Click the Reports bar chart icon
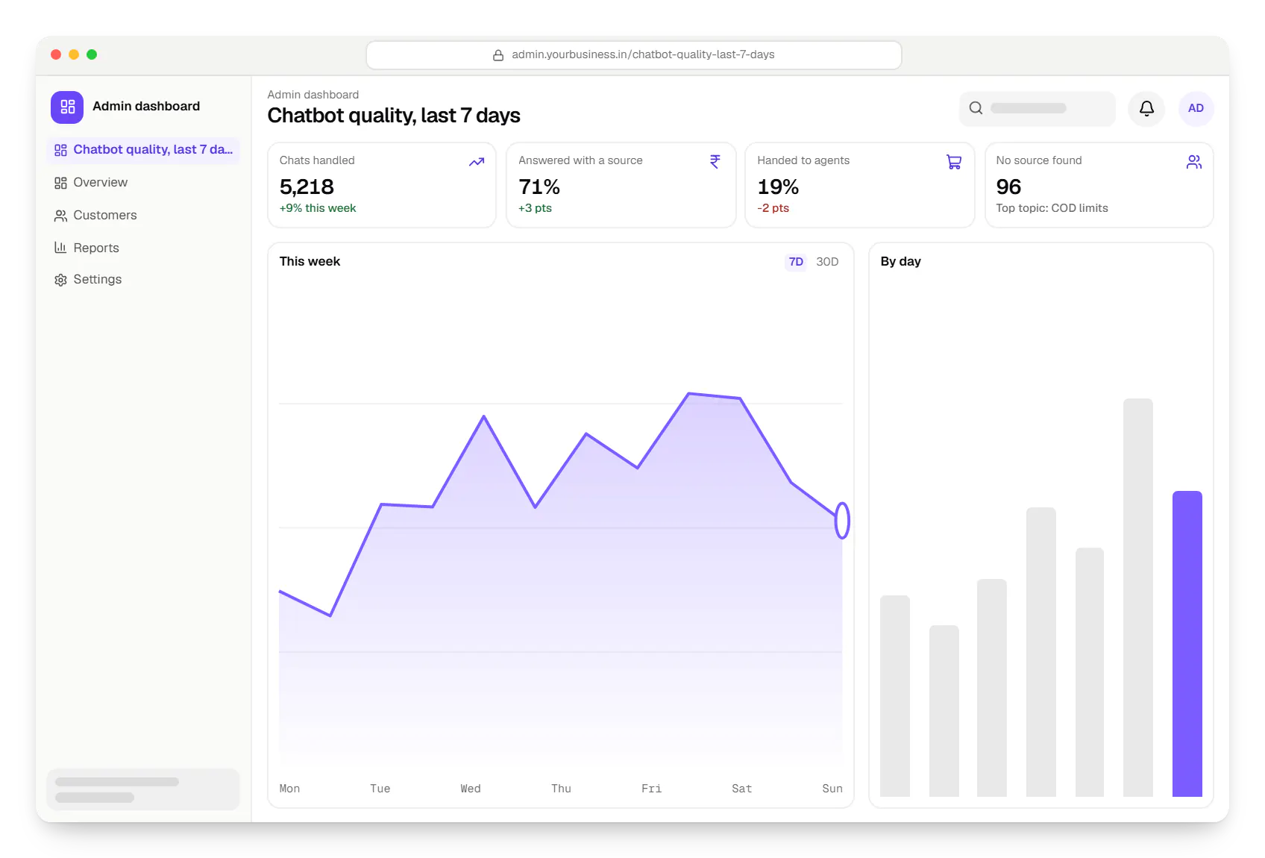This screenshot has width=1265, height=858. [60, 248]
